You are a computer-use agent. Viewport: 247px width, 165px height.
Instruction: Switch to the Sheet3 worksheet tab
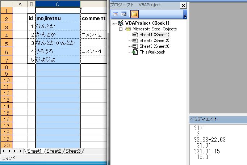pyautogui.click(x=73, y=151)
